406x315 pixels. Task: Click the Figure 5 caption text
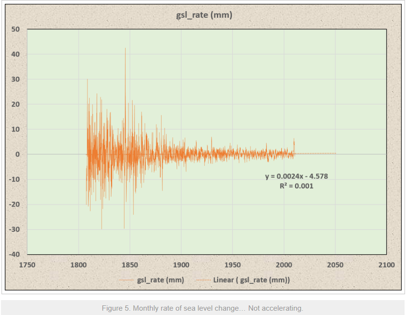(x=202, y=308)
